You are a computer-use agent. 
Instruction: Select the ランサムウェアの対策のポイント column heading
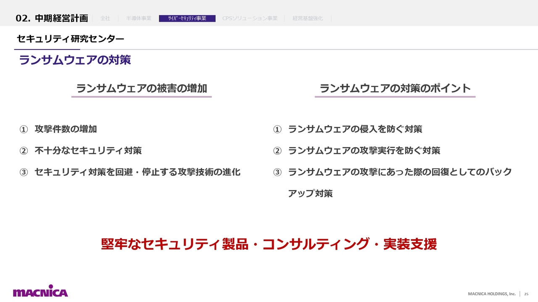click(x=395, y=89)
